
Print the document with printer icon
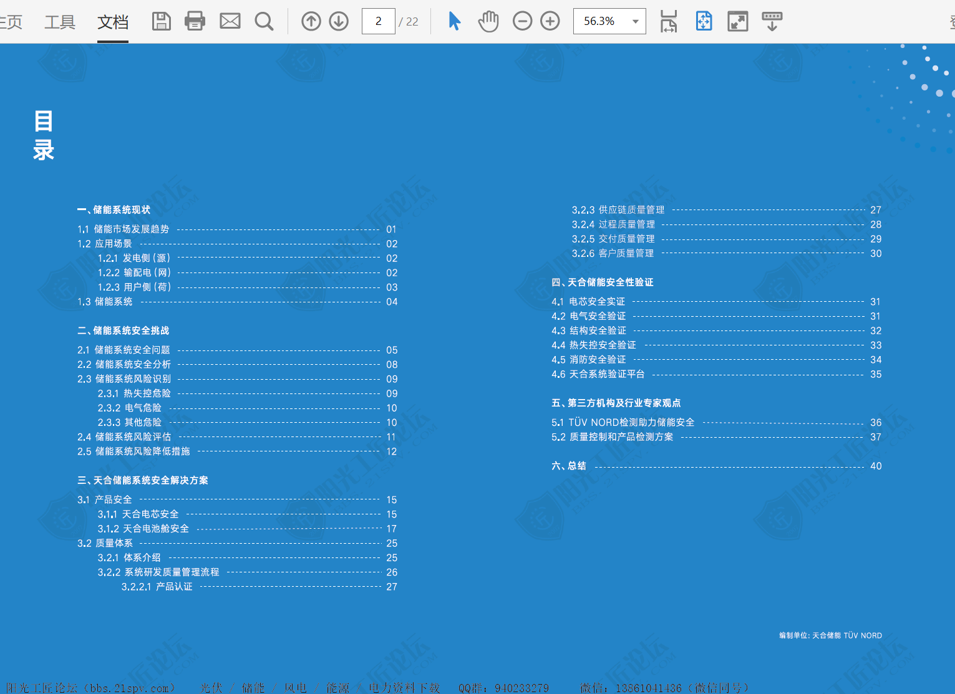click(x=195, y=21)
